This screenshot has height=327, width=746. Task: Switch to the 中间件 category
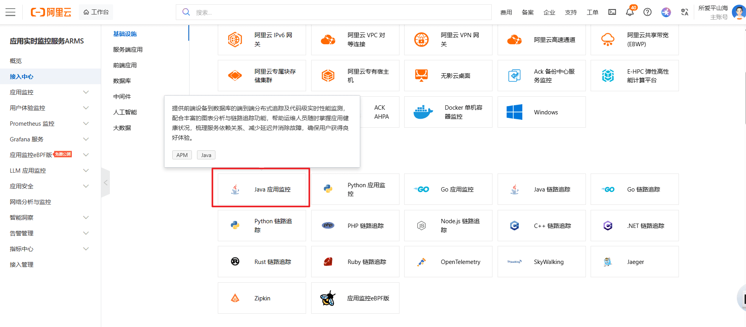[122, 96]
